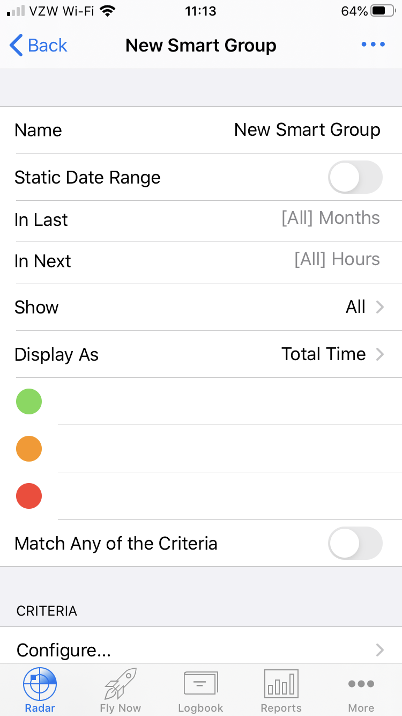Open the Radar tab icon
This screenshot has width=402, height=716.
click(40, 684)
